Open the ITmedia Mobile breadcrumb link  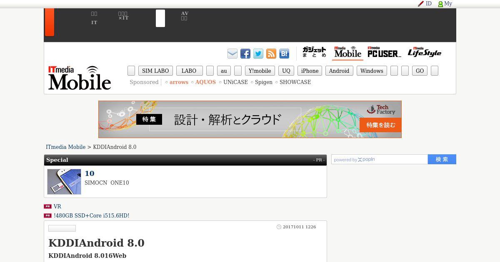pos(65,147)
